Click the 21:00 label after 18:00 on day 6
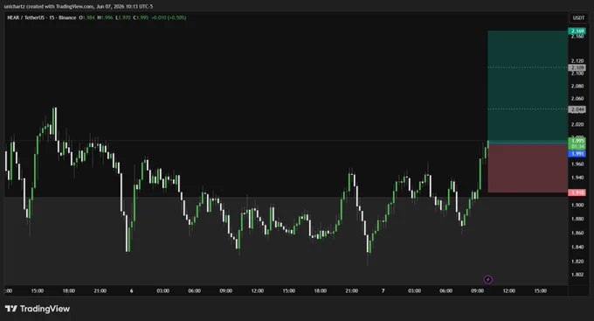 [x=351, y=290]
